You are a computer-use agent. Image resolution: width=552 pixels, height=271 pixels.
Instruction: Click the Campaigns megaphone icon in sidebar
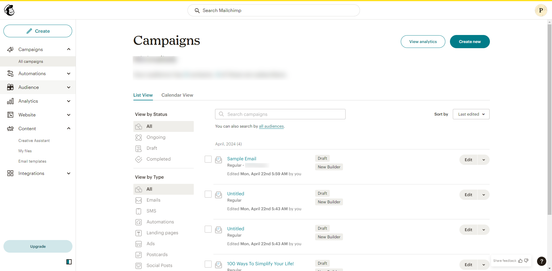click(x=10, y=49)
